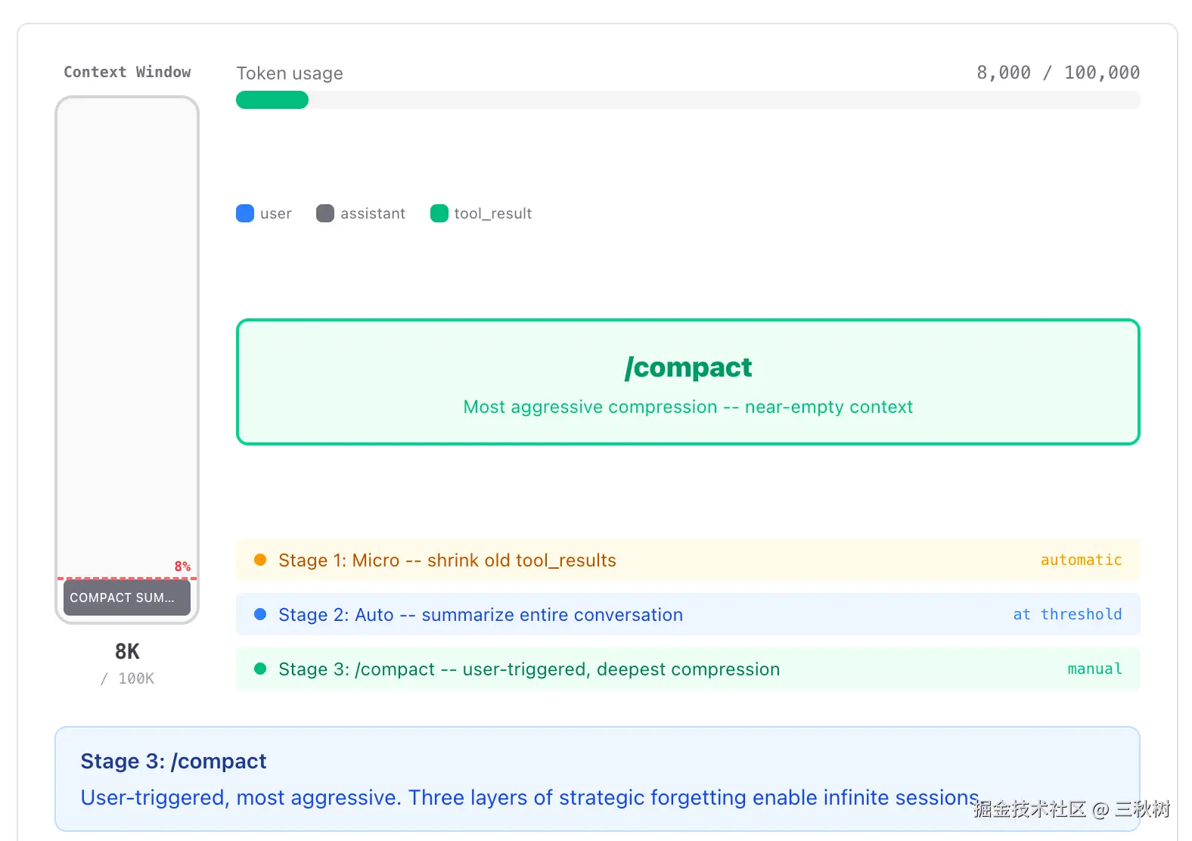
Task: Click the Context Window label
Action: [127, 72]
